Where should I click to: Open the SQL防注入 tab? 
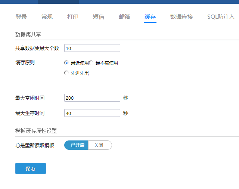pyautogui.click(x=221, y=16)
